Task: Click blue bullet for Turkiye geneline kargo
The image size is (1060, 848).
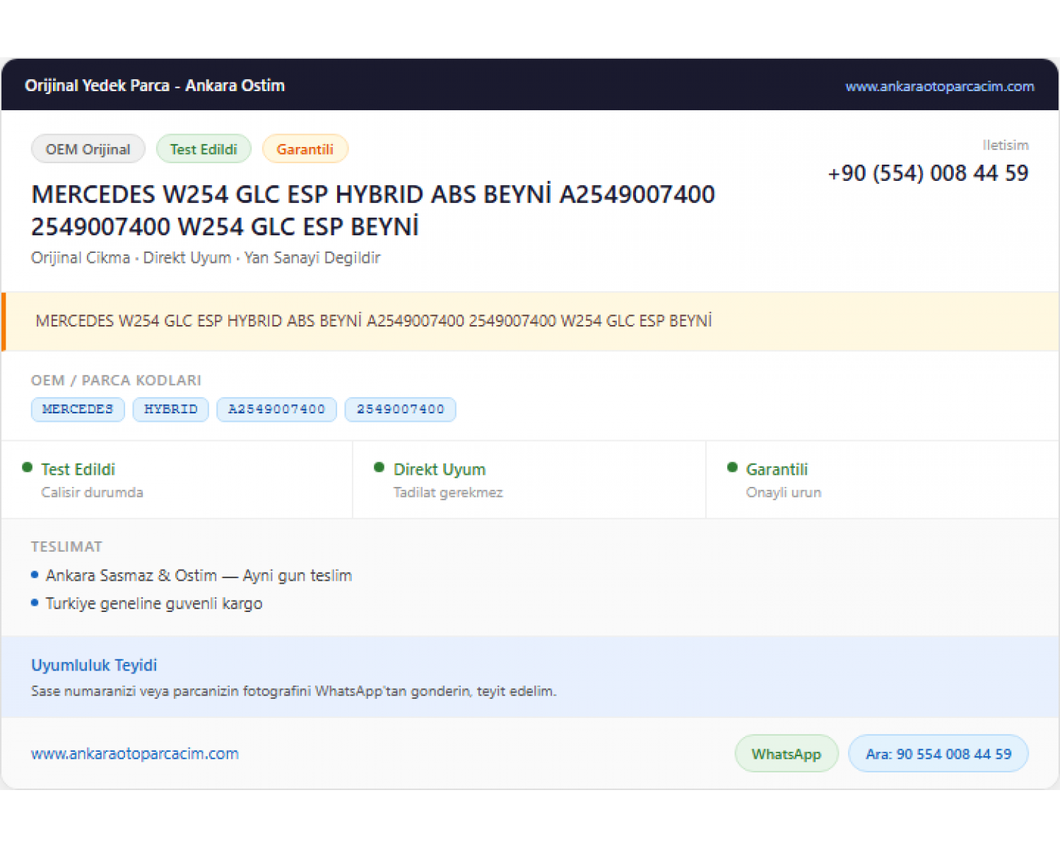Action: coord(35,603)
